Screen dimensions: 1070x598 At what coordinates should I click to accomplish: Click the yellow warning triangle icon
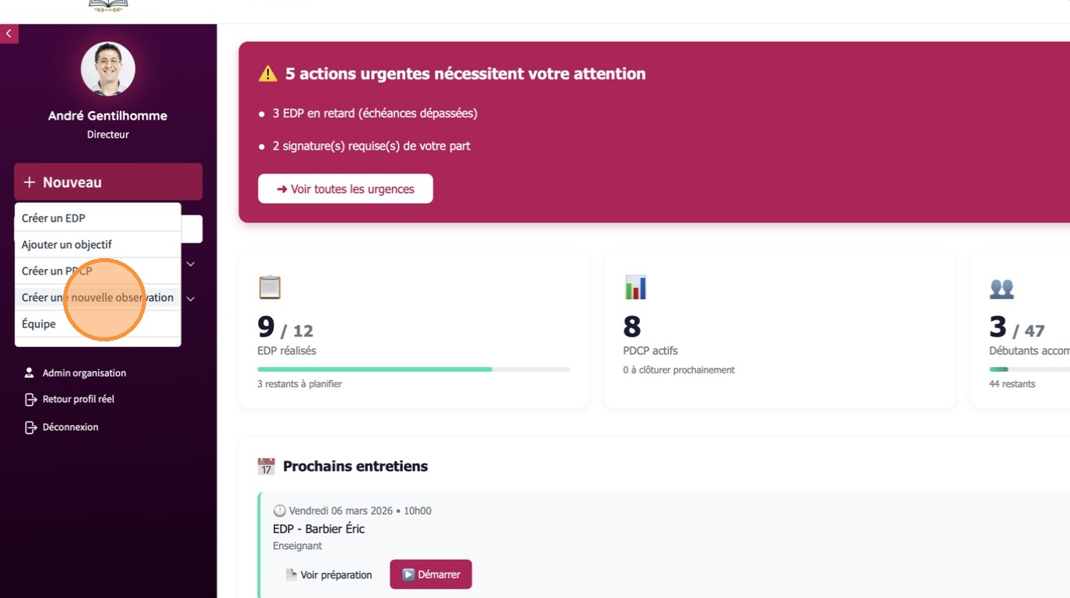pyautogui.click(x=267, y=74)
